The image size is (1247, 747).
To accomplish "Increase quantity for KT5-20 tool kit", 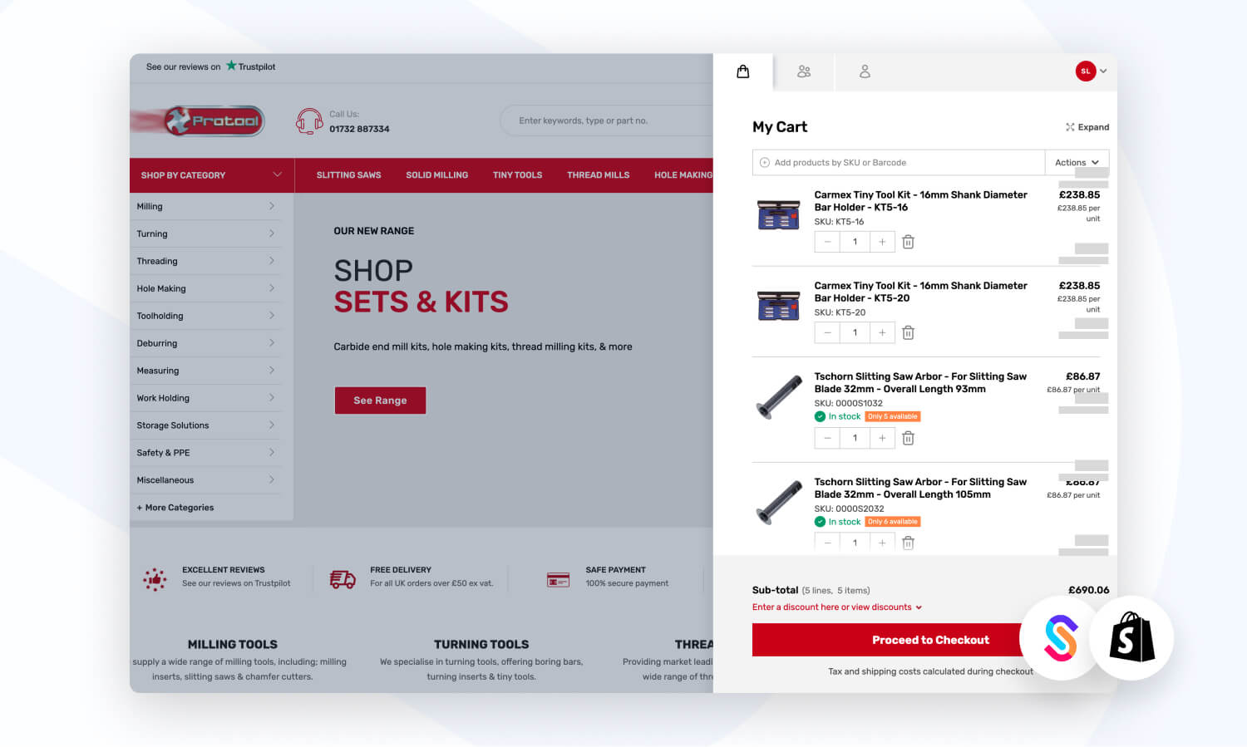I will (882, 332).
